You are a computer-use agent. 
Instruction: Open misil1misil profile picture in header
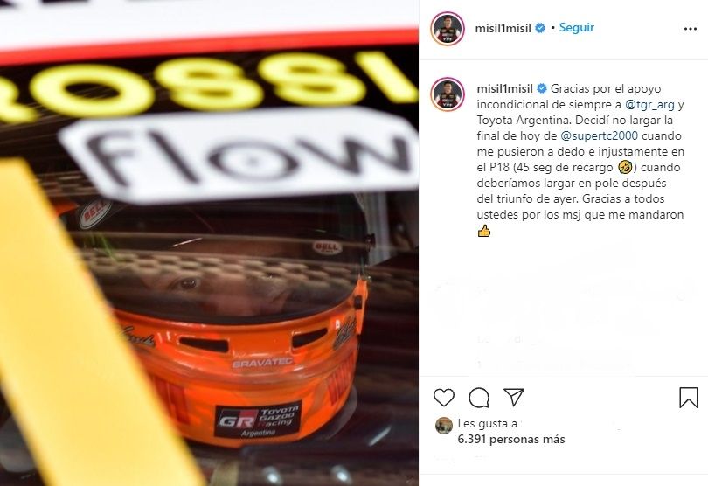point(448,29)
